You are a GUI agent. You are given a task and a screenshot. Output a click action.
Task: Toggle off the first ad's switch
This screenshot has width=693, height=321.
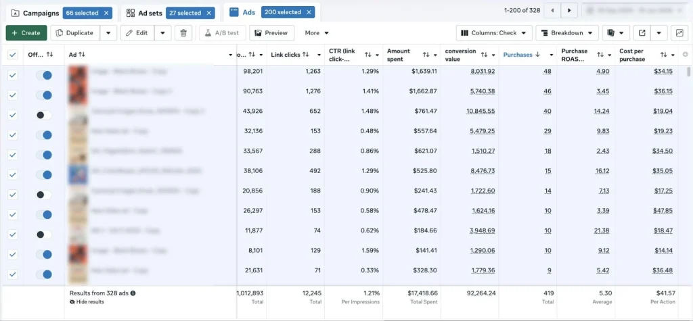[44, 76]
